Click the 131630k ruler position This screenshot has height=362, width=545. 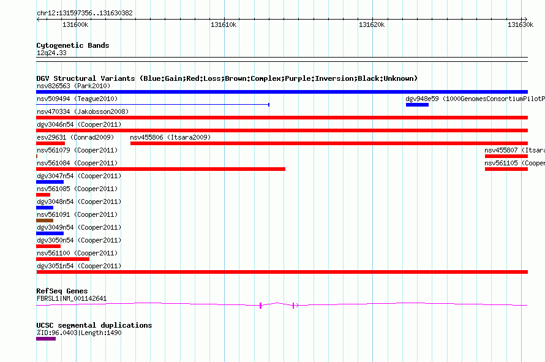(521, 25)
